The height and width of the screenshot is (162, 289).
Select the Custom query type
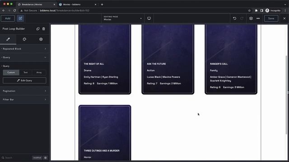point(11,72)
